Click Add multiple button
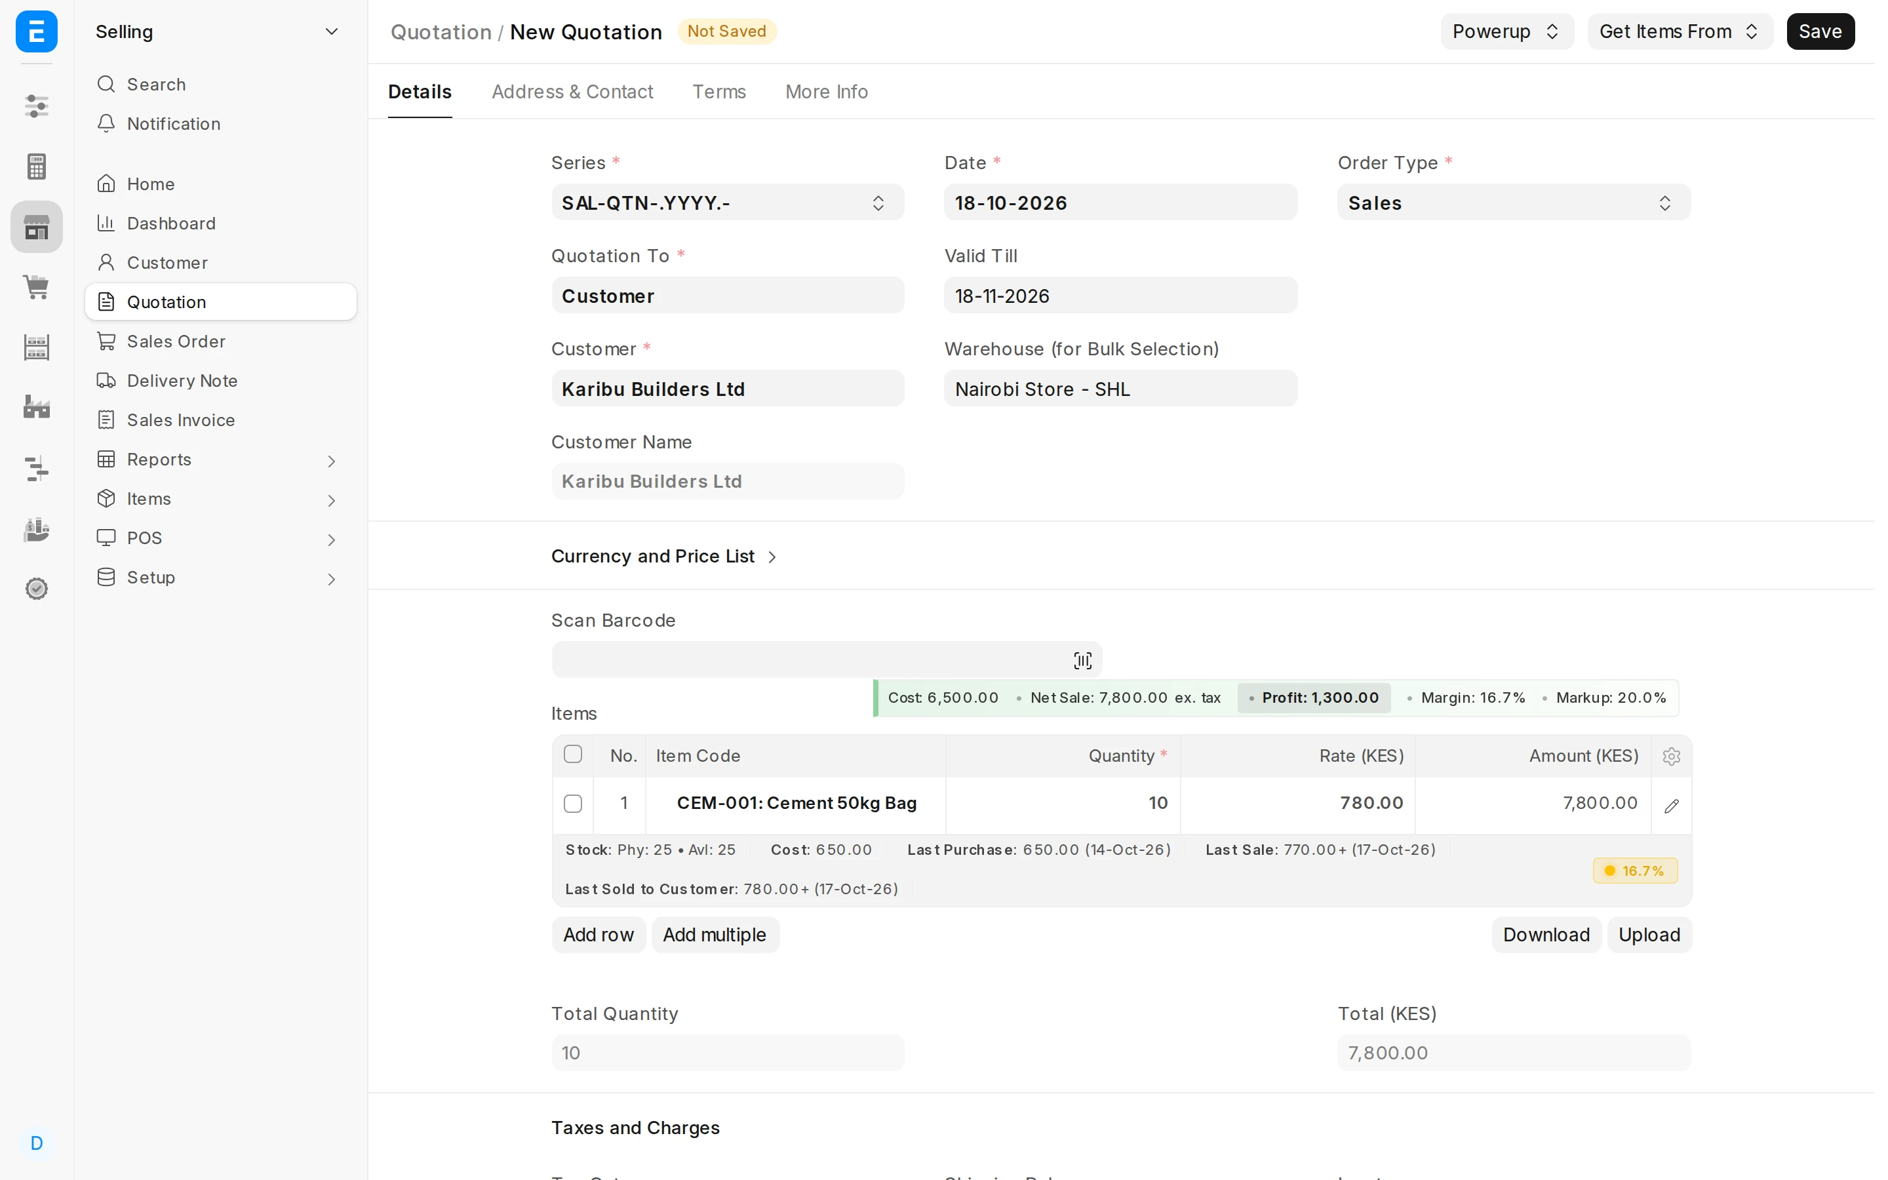The image size is (1888, 1180). click(x=714, y=934)
